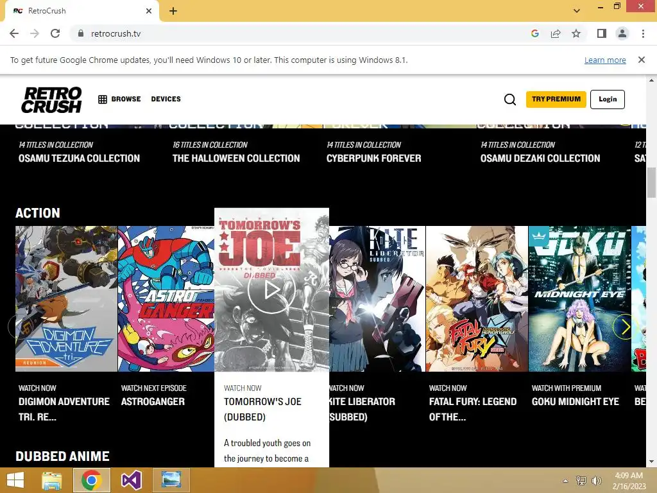The height and width of the screenshot is (493, 657).
Task: Click the page vertical scrollbar thumb
Action: [x=651, y=182]
